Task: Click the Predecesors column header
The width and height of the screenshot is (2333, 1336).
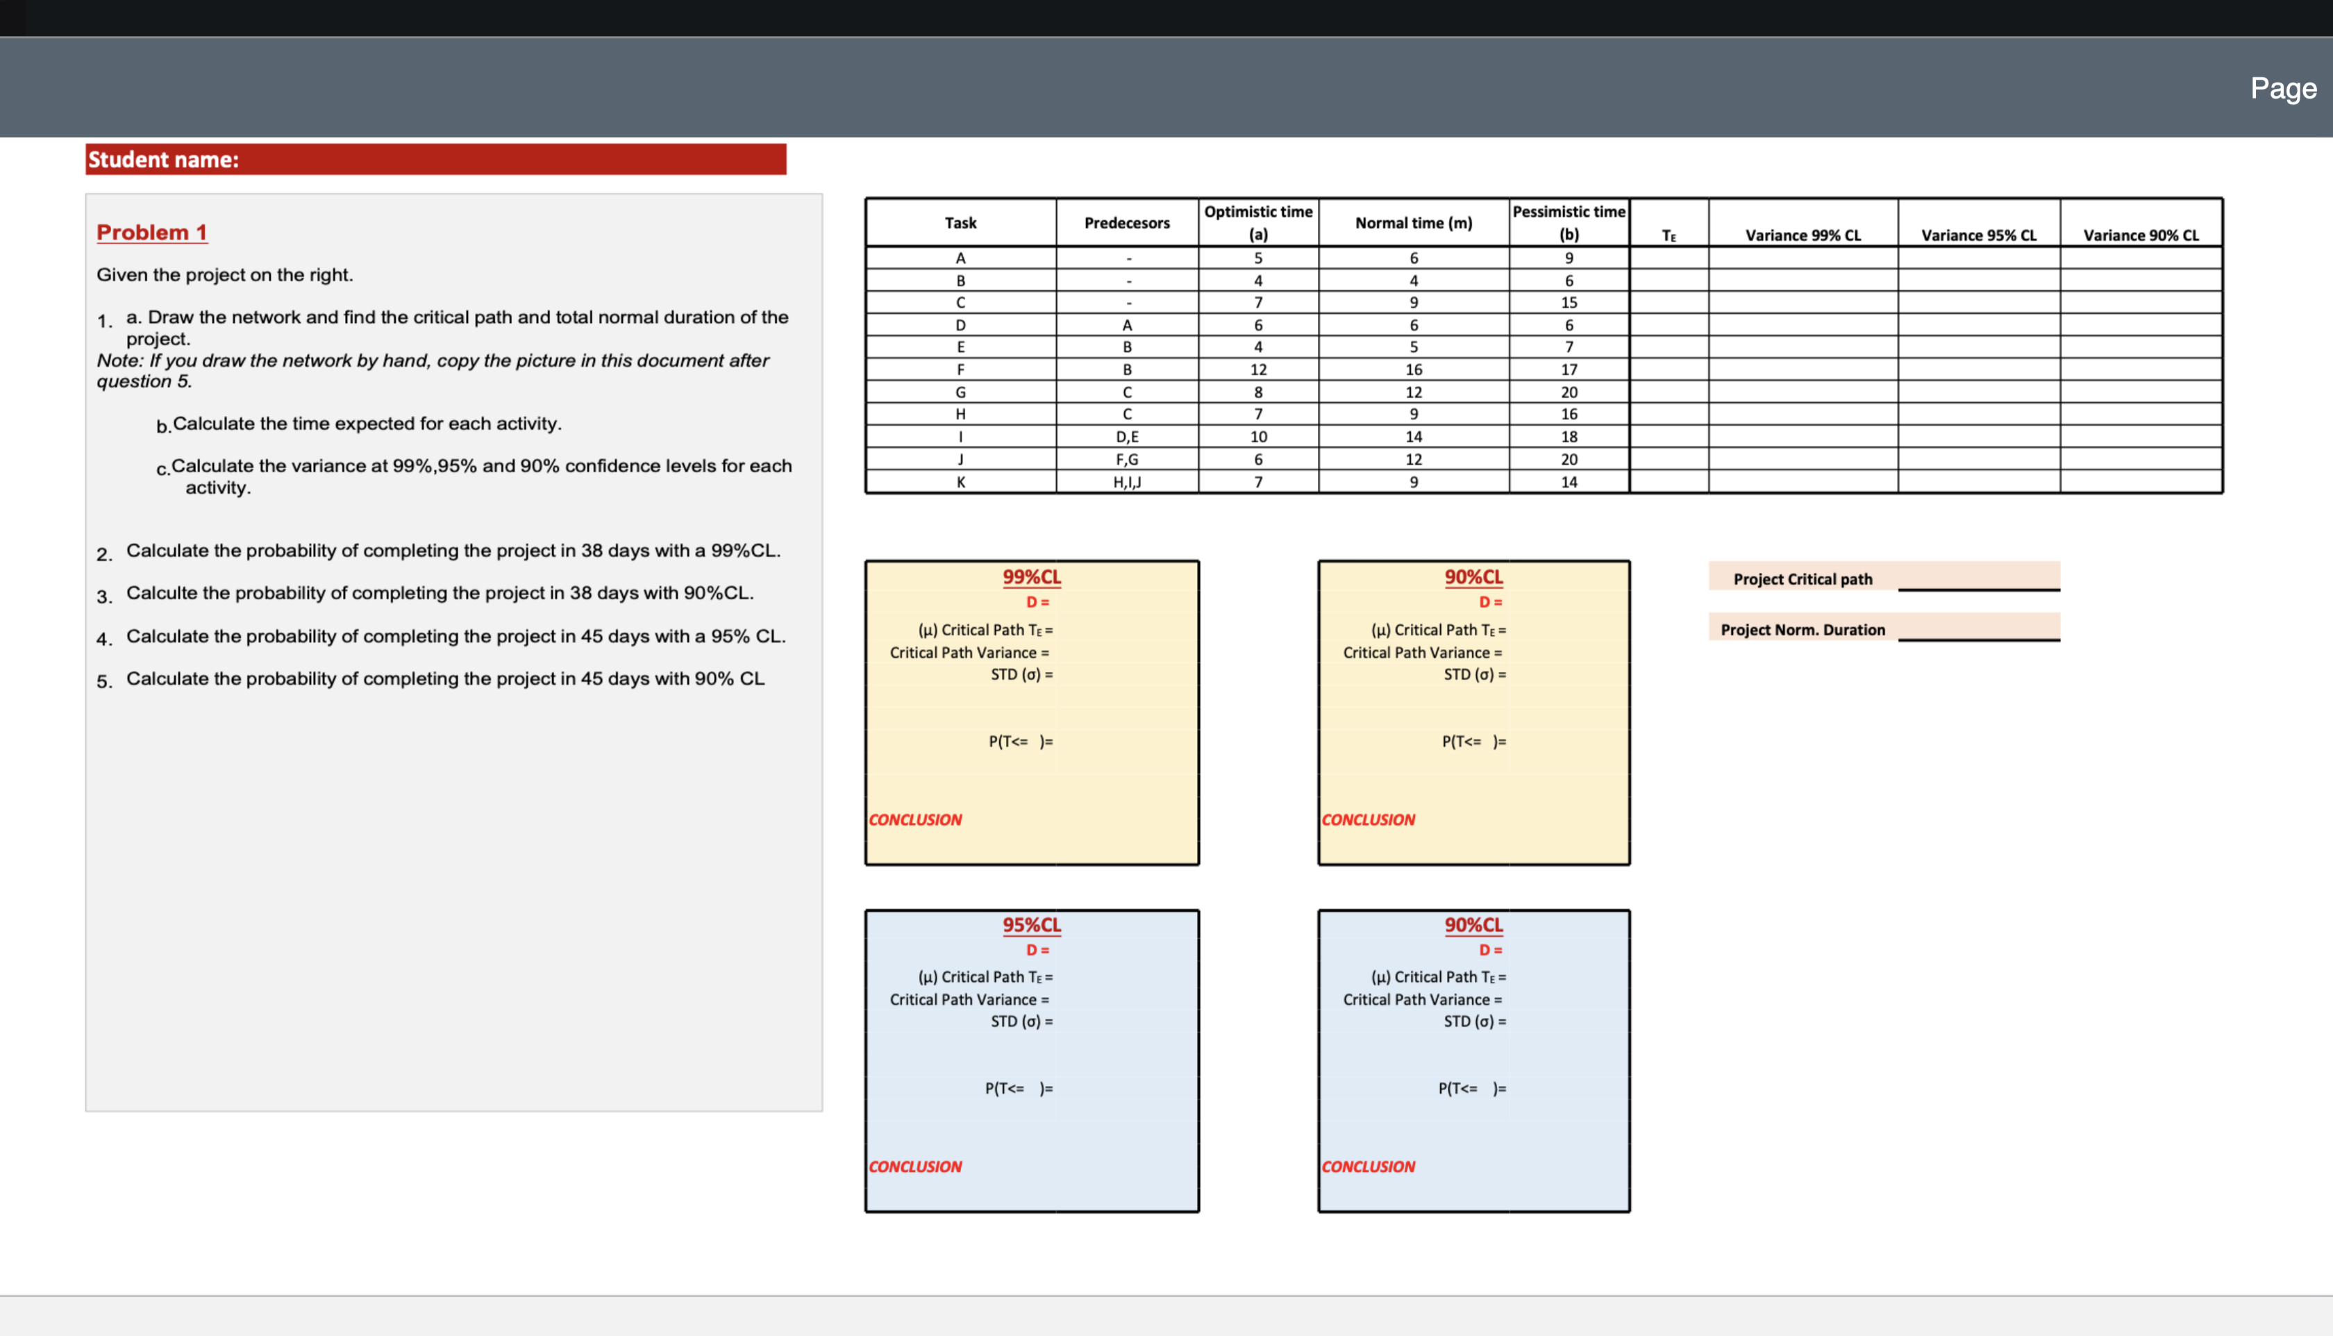Action: point(1127,223)
